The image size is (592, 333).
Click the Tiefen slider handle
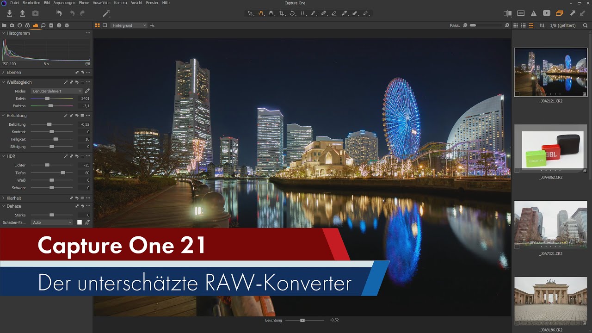(x=63, y=173)
